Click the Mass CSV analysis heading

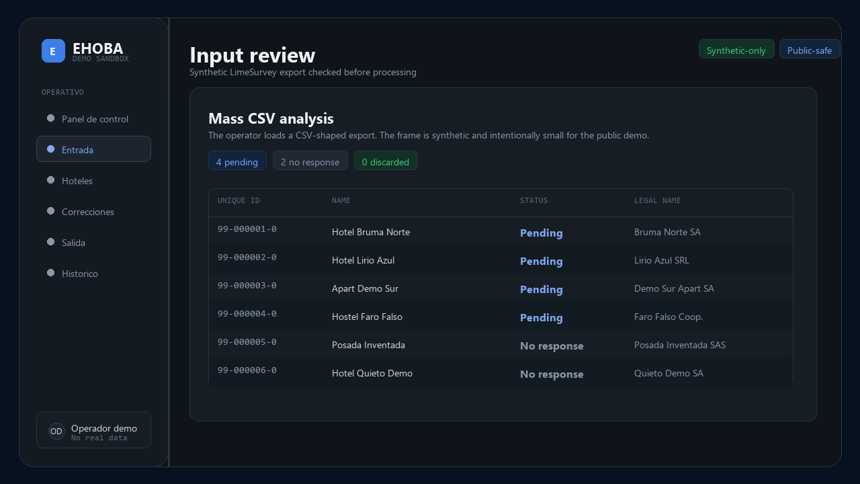tap(271, 118)
